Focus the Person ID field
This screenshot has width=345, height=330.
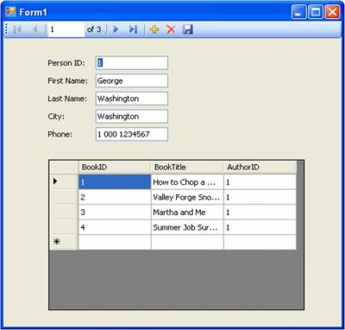132,63
